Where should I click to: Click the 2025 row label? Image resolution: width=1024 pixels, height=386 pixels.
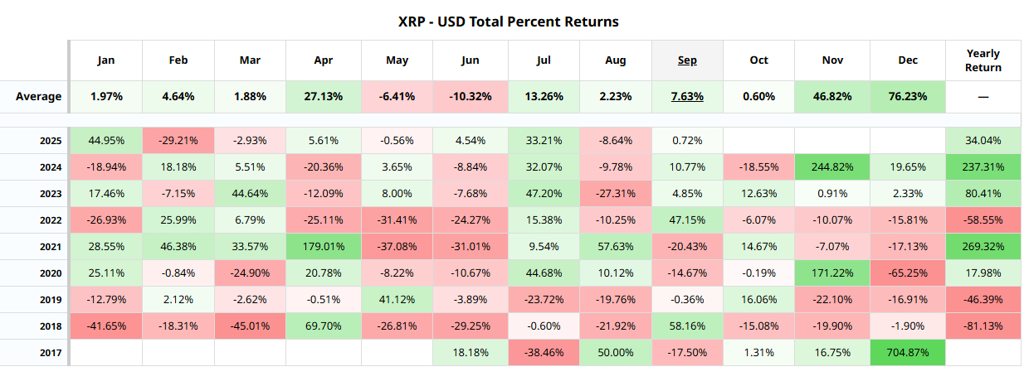pos(51,141)
